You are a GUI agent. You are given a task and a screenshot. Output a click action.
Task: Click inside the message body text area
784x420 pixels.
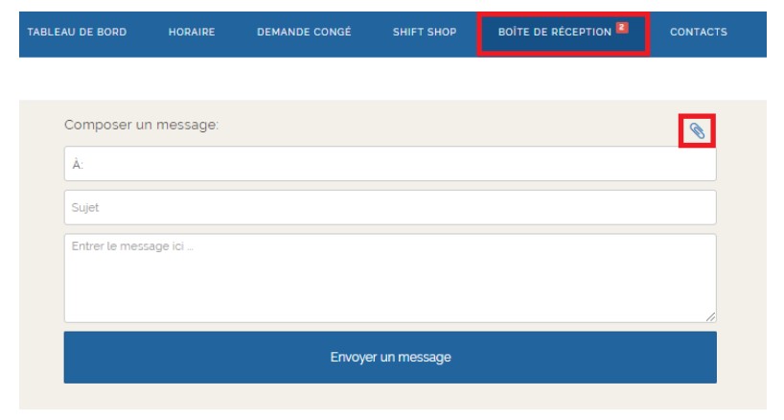(x=390, y=283)
